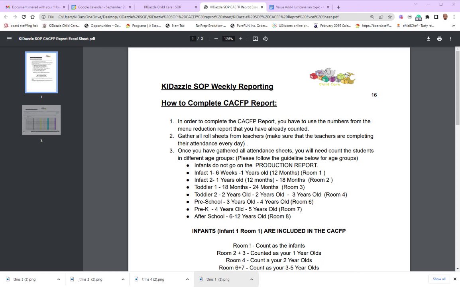Screen dimensions: 460x287
Task: Go forward in browser history
Action: click(15, 17)
